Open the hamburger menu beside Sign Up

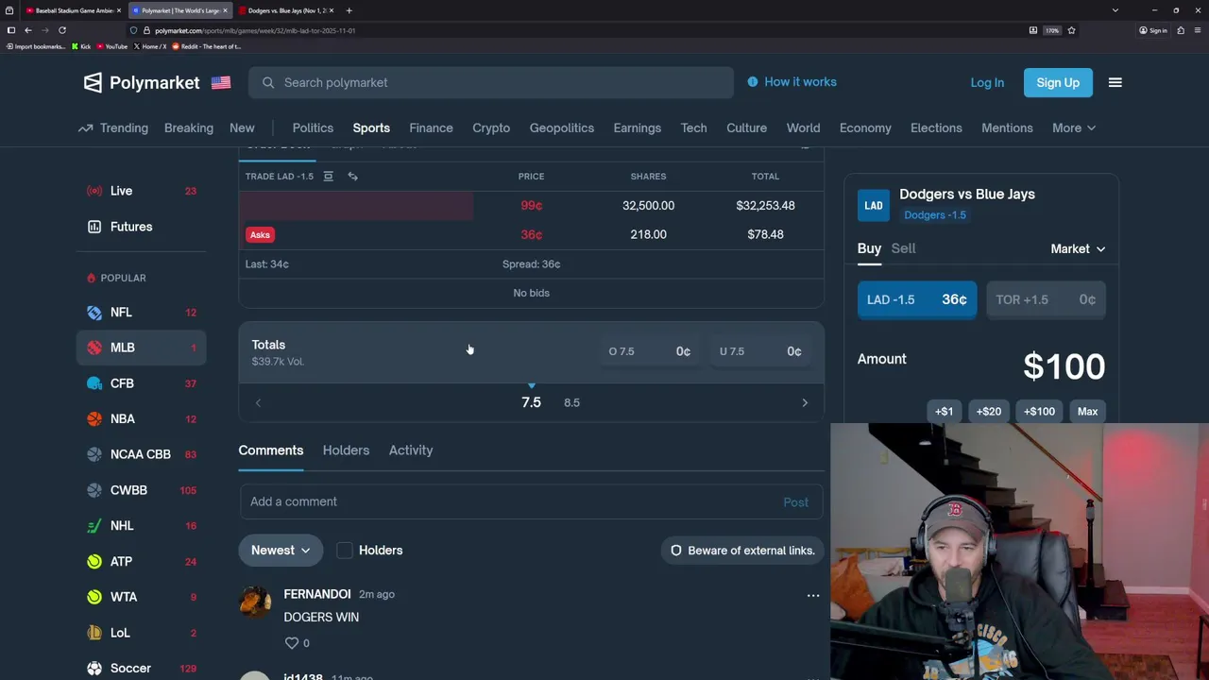click(1115, 82)
